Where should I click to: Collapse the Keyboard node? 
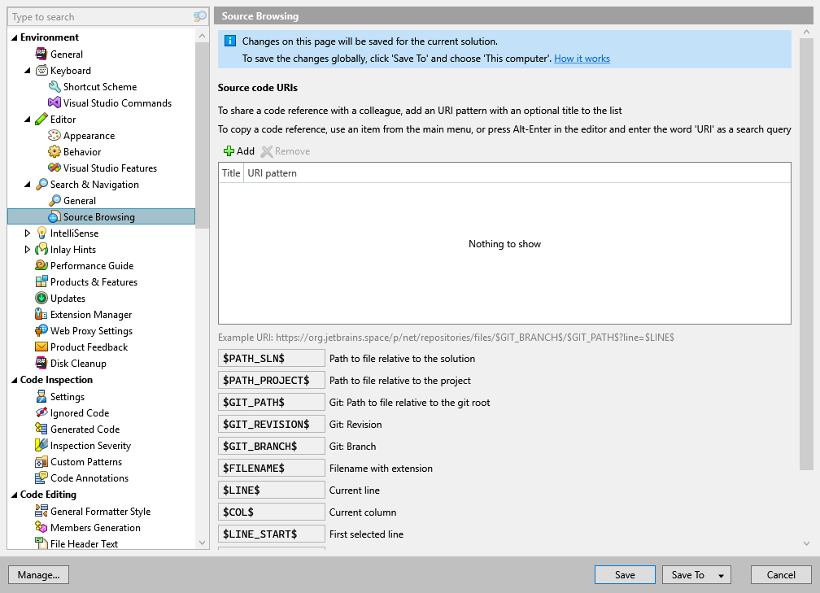point(28,70)
